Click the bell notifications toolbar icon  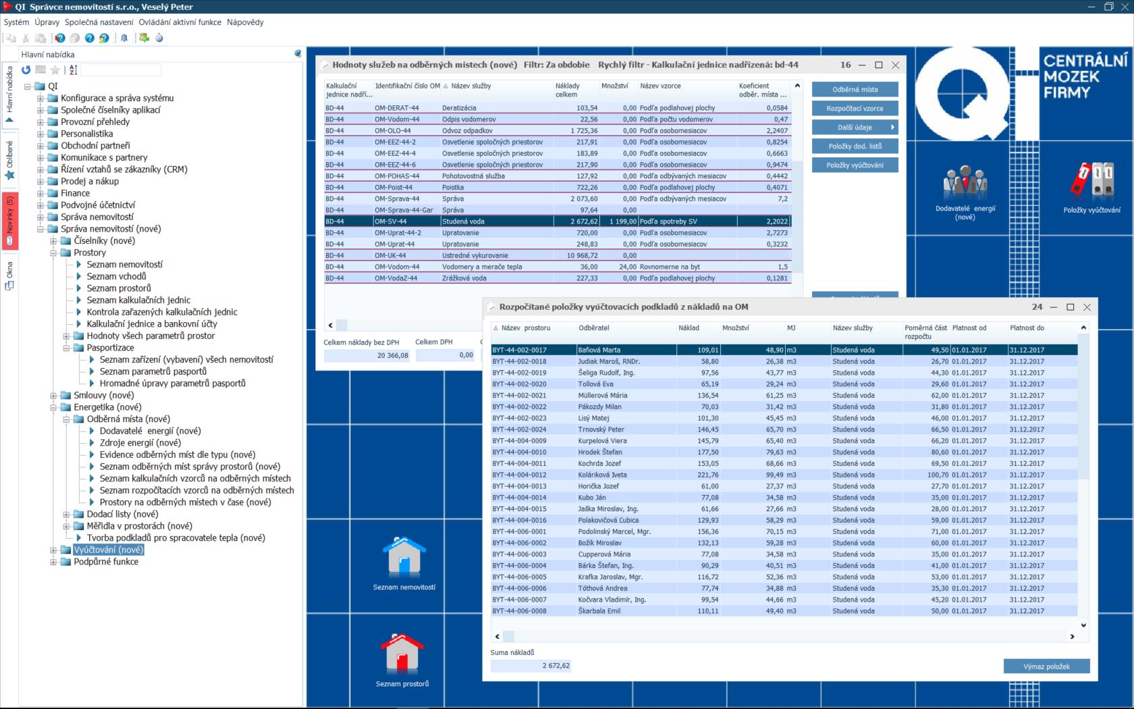pos(124,38)
